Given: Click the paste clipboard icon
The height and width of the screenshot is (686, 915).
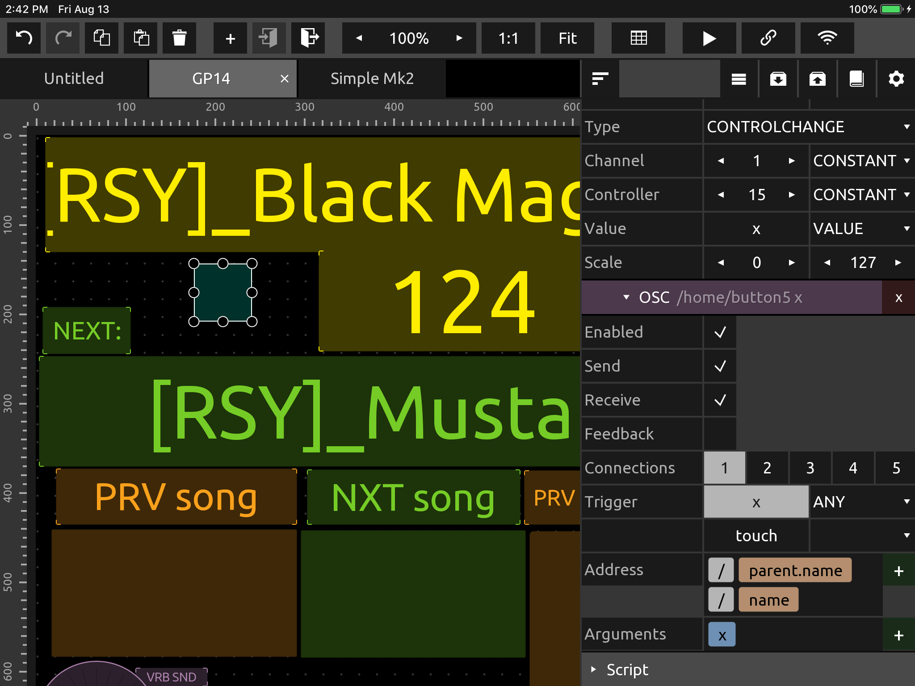Looking at the screenshot, I should pyautogui.click(x=141, y=38).
